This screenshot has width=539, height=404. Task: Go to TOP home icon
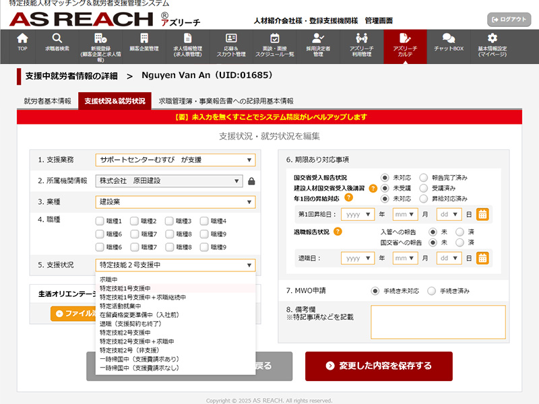coord(22,38)
